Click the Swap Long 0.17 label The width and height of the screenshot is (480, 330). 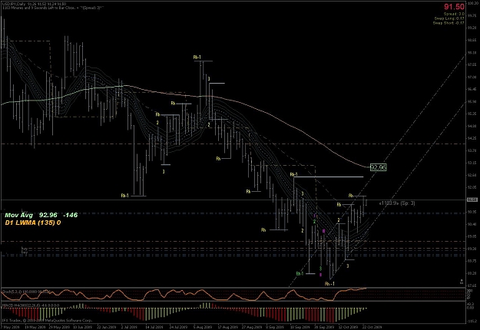tap(449, 18)
